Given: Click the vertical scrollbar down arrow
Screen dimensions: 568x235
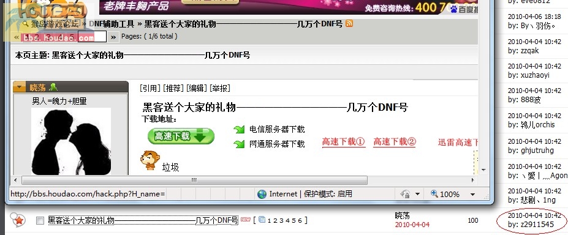Looking at the screenshot, I should 483,170.
